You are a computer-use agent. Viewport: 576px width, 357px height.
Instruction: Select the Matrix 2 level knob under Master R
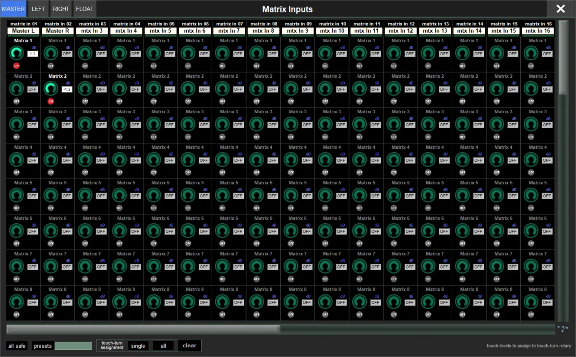point(51,88)
